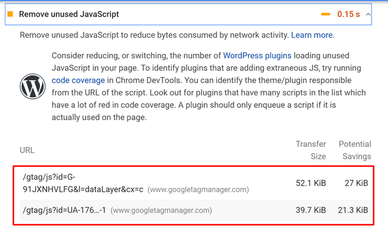Open the Learn more link

pos(312,35)
